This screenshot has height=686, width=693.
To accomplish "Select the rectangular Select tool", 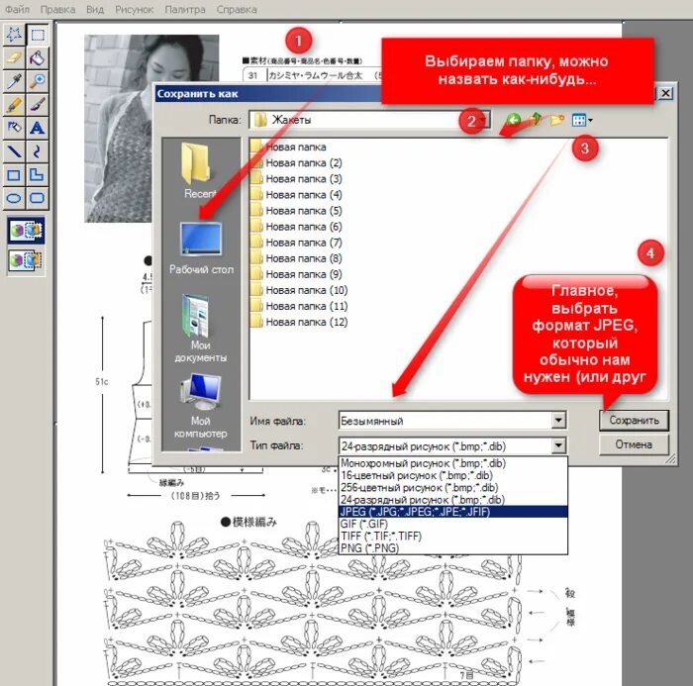I will coord(38,35).
